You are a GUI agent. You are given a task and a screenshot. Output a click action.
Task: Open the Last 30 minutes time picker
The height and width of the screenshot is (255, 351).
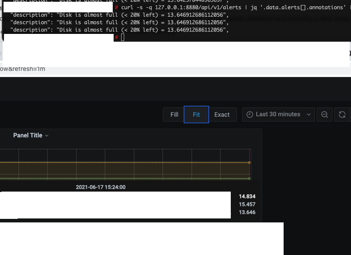(x=278, y=115)
